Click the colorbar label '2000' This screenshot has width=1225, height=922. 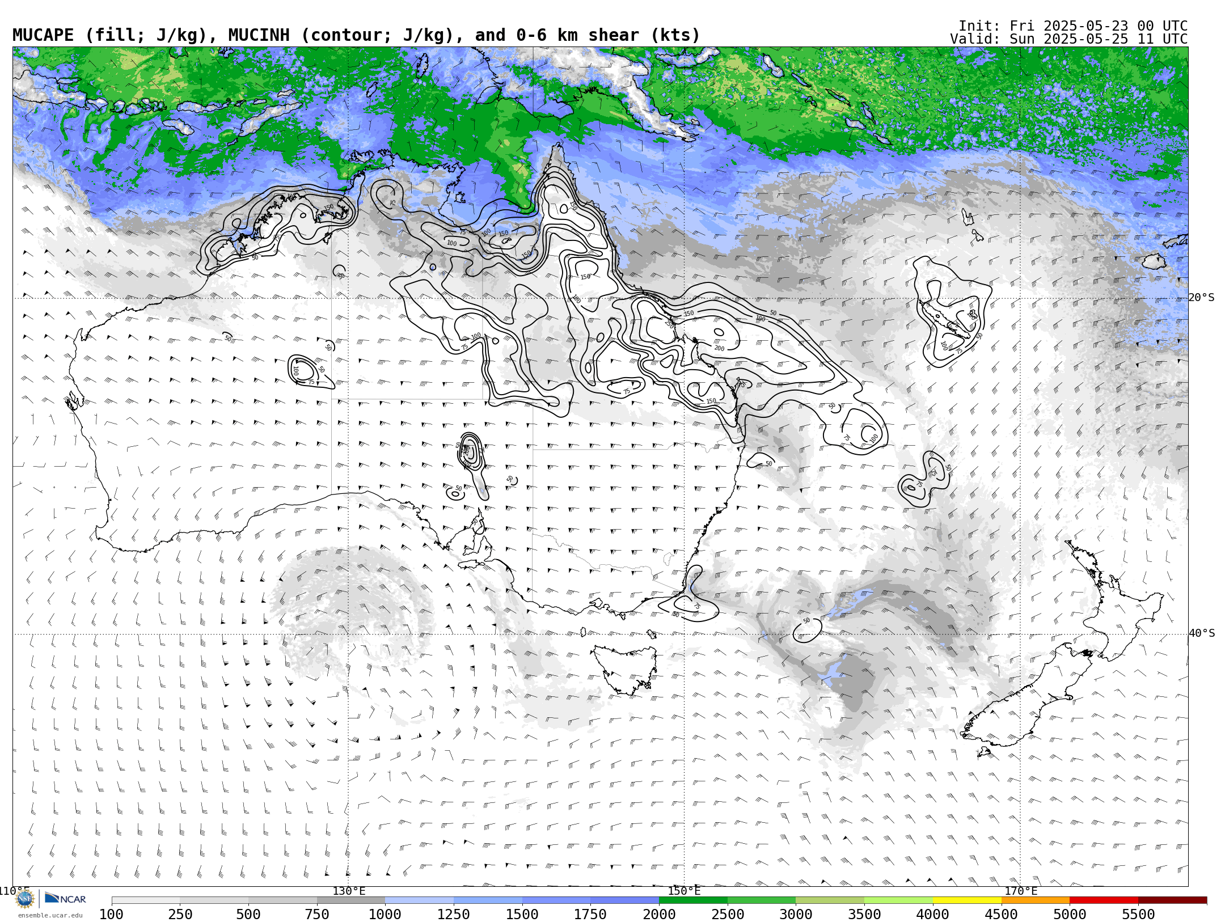pyautogui.click(x=659, y=914)
